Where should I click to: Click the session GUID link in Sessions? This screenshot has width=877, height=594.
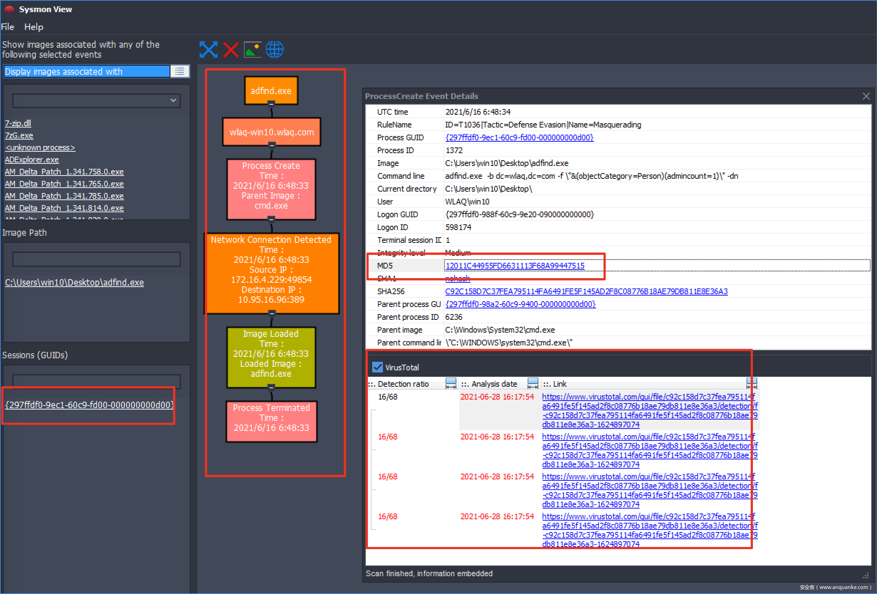tap(89, 405)
